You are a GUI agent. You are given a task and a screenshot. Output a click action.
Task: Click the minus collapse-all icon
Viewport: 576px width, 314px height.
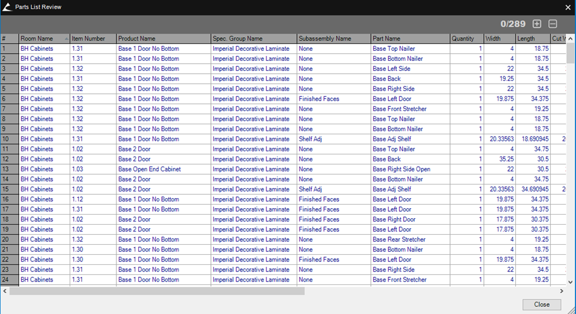point(552,24)
